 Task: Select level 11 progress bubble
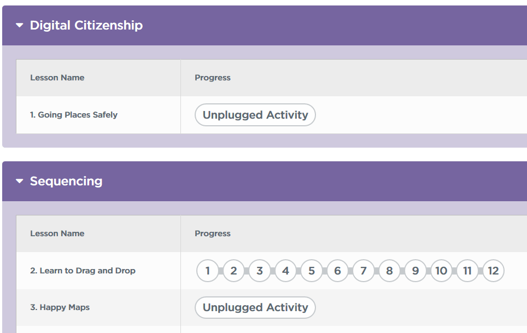click(467, 271)
